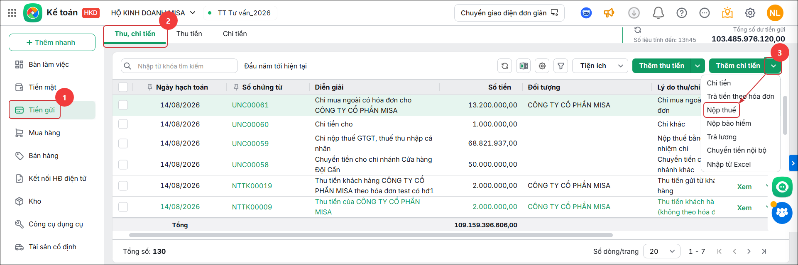The height and width of the screenshot is (265, 798).
Task: Open Mua hàng in sidebar
Action: pyautogui.click(x=52, y=133)
